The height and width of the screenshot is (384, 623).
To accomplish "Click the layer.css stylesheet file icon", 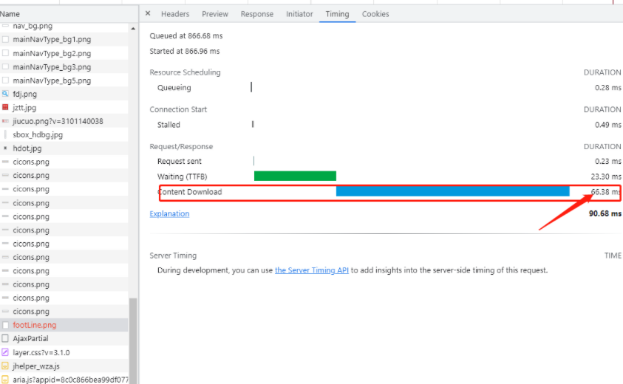I will [5, 352].
